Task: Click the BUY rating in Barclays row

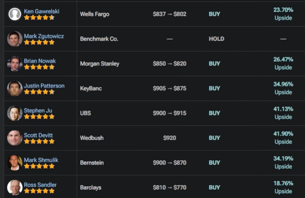Action: pos(214,187)
